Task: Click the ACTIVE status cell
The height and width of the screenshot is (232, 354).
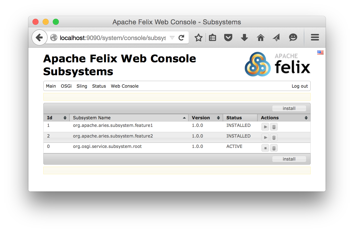Action: tap(234, 146)
